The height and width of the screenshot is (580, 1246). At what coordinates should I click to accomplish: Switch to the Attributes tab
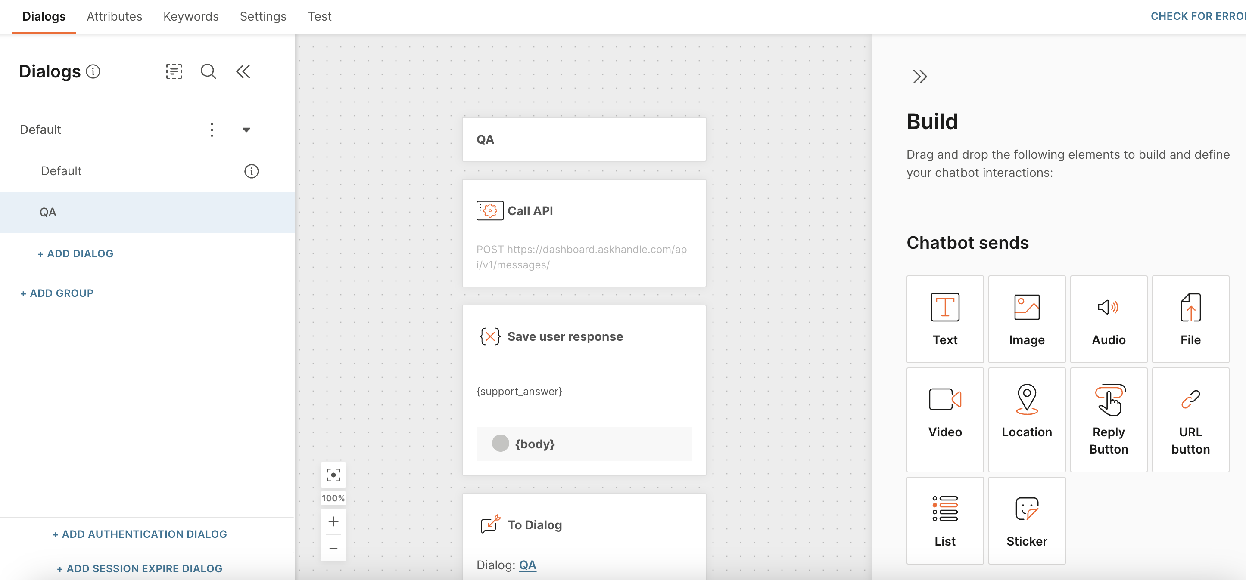[x=114, y=16]
